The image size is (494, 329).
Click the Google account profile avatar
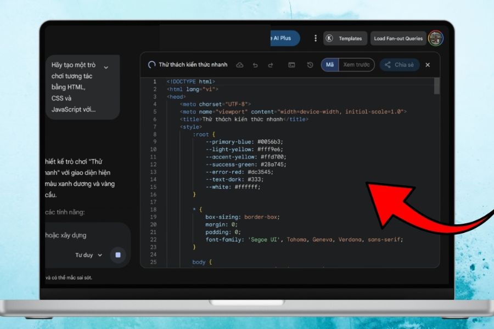(436, 38)
